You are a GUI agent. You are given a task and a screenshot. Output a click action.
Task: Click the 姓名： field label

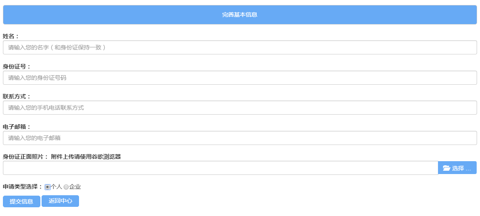[x=11, y=37]
